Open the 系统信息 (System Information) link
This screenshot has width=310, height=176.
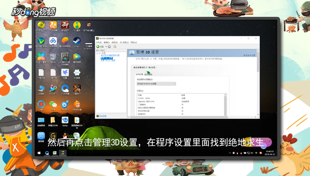103,116
